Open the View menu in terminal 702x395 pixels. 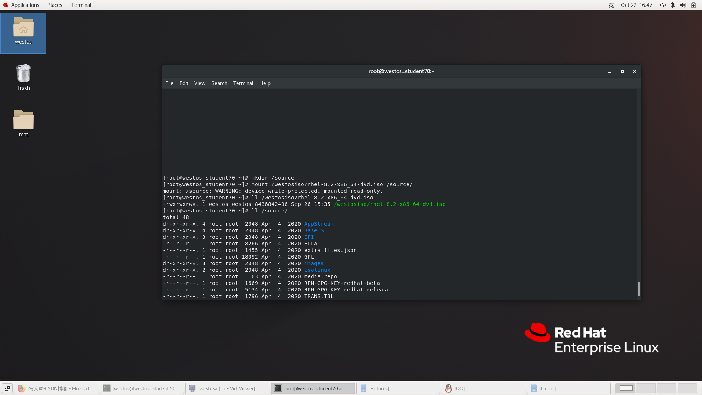click(x=200, y=83)
